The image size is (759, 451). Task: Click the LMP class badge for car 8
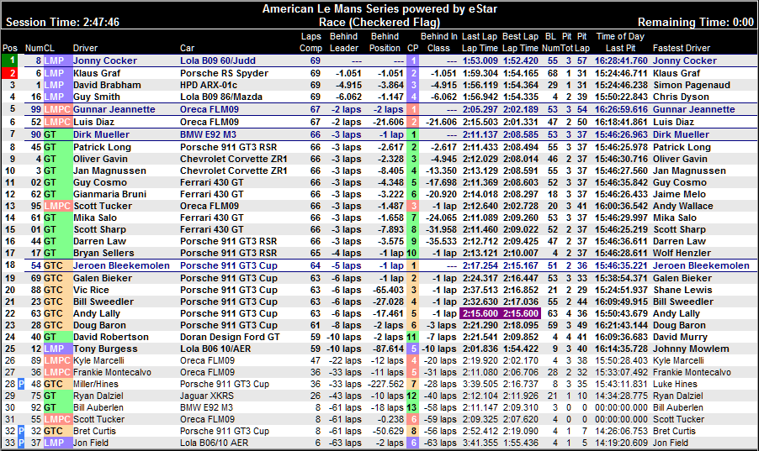pyautogui.click(x=54, y=60)
